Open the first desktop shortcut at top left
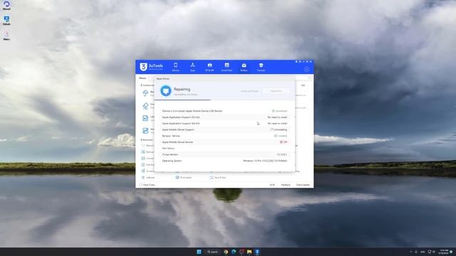The image size is (456, 256). tap(6, 5)
